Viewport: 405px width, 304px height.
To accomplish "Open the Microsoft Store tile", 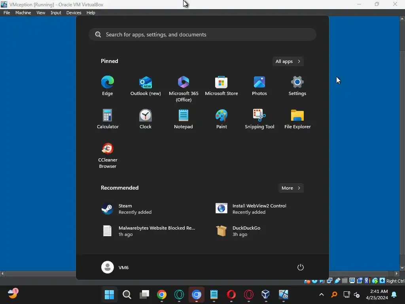I will tap(221, 86).
